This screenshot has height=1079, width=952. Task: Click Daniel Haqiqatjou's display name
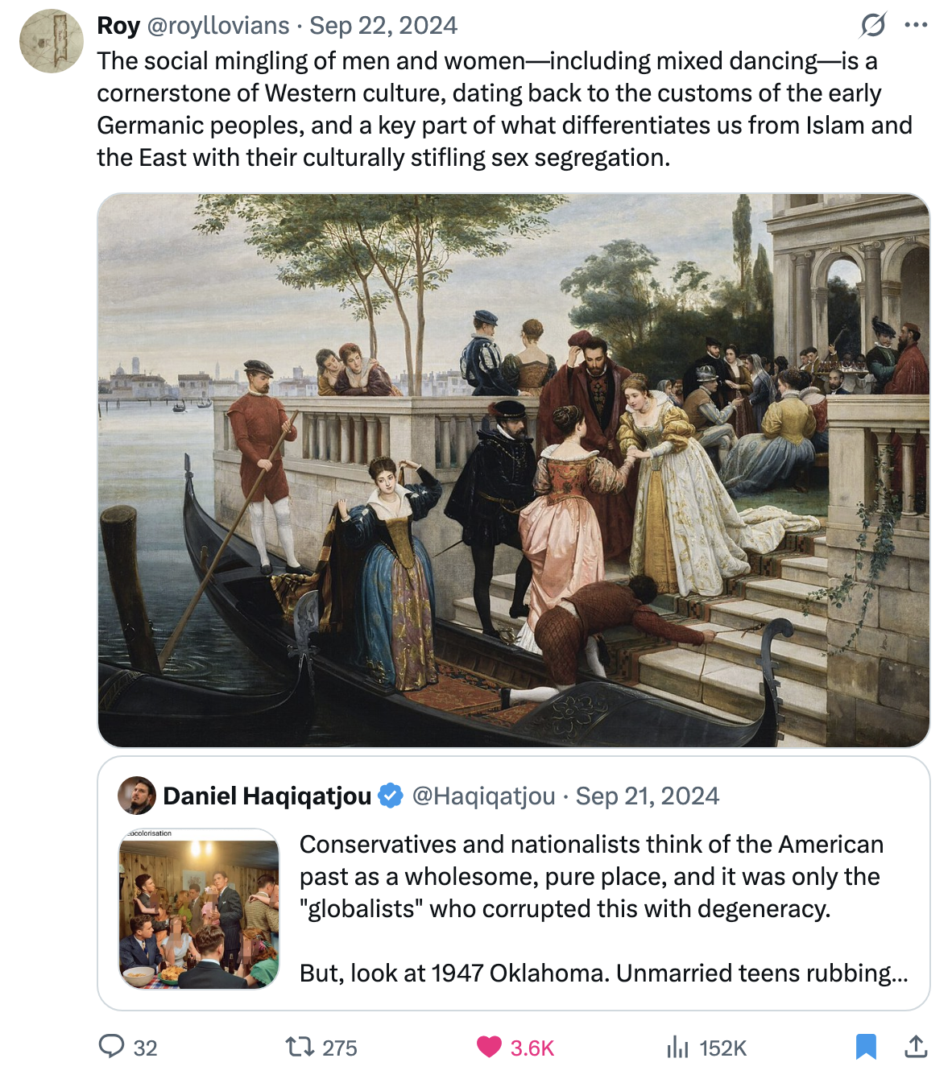(x=267, y=796)
